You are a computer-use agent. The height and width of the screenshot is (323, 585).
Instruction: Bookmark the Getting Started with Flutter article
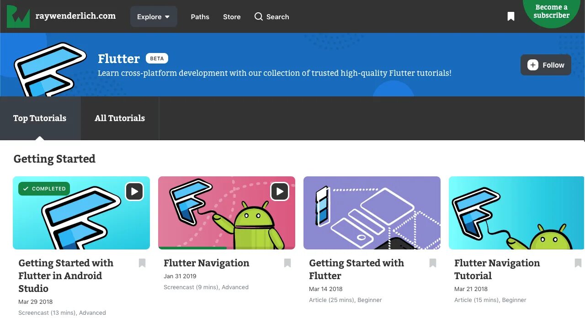coord(433,263)
